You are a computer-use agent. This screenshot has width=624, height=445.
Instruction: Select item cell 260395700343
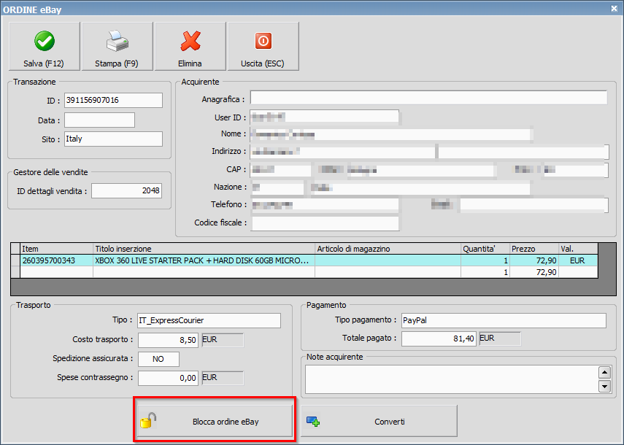[x=56, y=260]
